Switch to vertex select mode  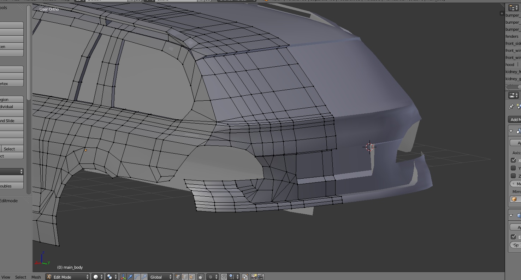click(178, 277)
